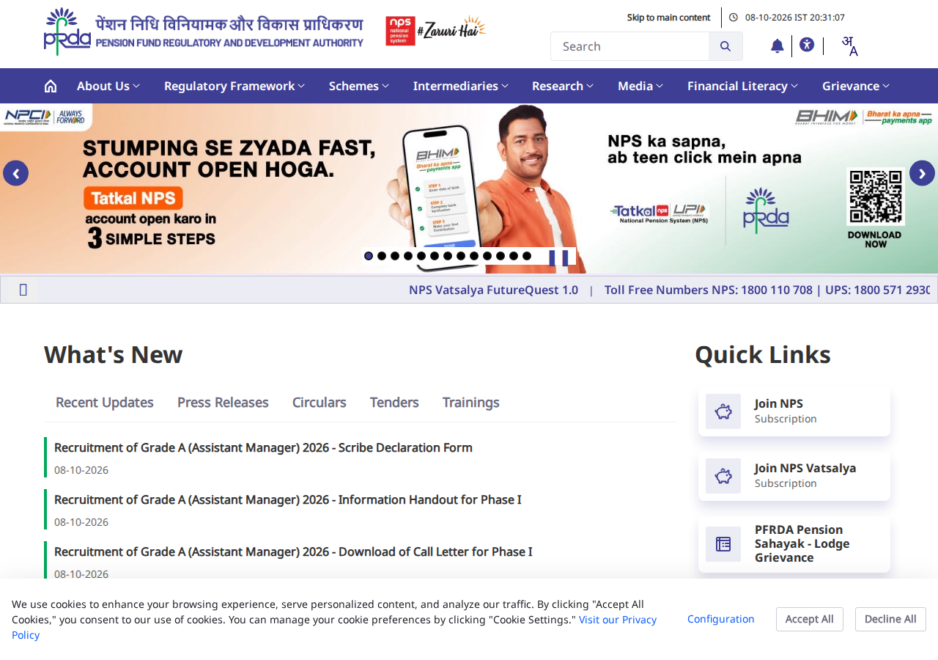Click the NPS Vatsalya FutureQuest 1.0 ticker
Image resolution: width=938 pixels, height=660 pixels.
point(493,290)
